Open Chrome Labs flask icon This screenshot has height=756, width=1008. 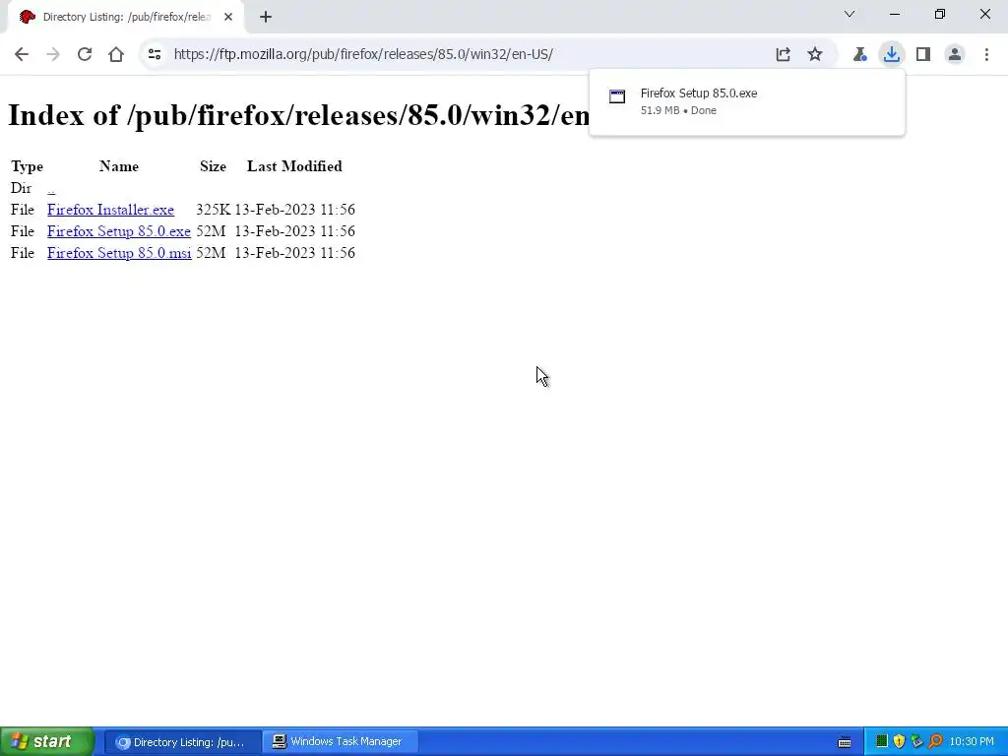click(859, 54)
